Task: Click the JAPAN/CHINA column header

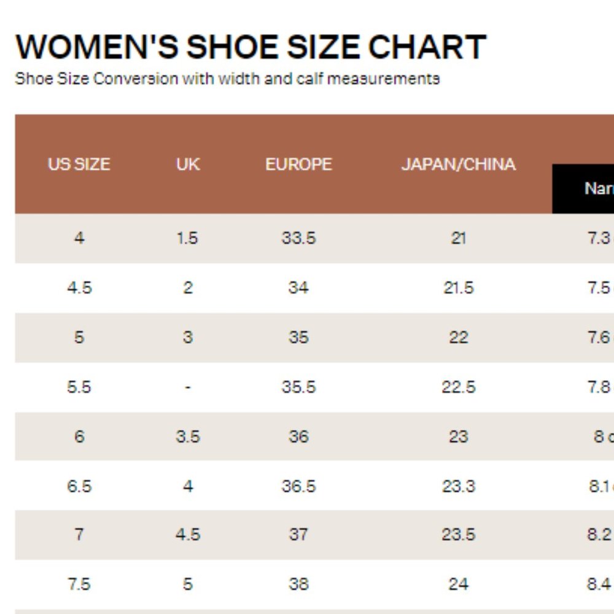Action: (x=458, y=164)
